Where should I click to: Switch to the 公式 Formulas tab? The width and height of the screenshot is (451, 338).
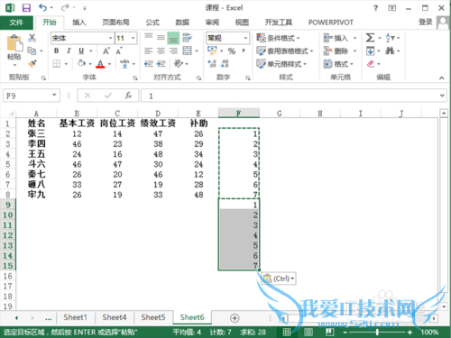(x=152, y=23)
